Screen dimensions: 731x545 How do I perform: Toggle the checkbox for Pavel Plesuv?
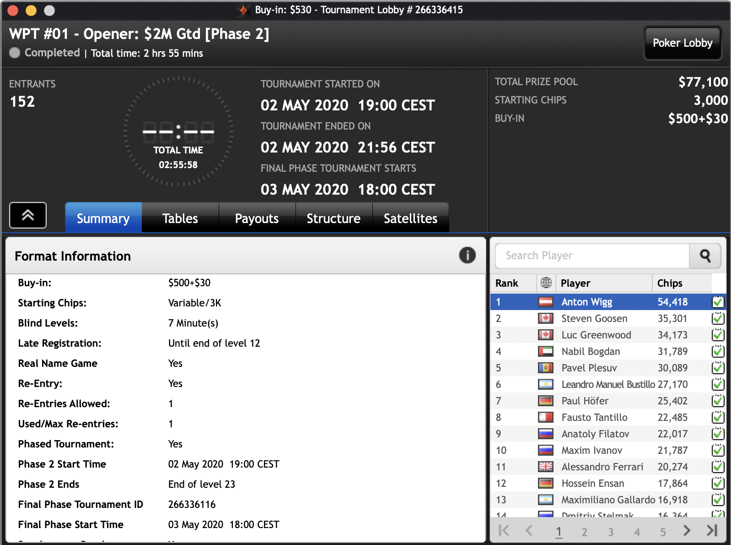click(x=718, y=368)
